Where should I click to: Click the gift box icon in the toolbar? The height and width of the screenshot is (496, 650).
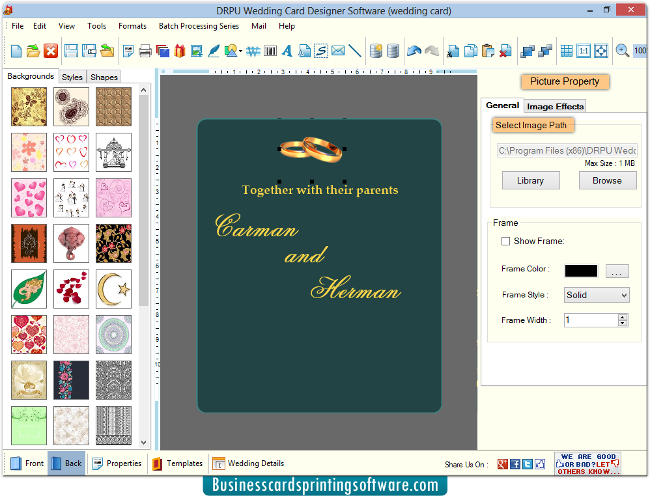pyautogui.click(x=180, y=51)
